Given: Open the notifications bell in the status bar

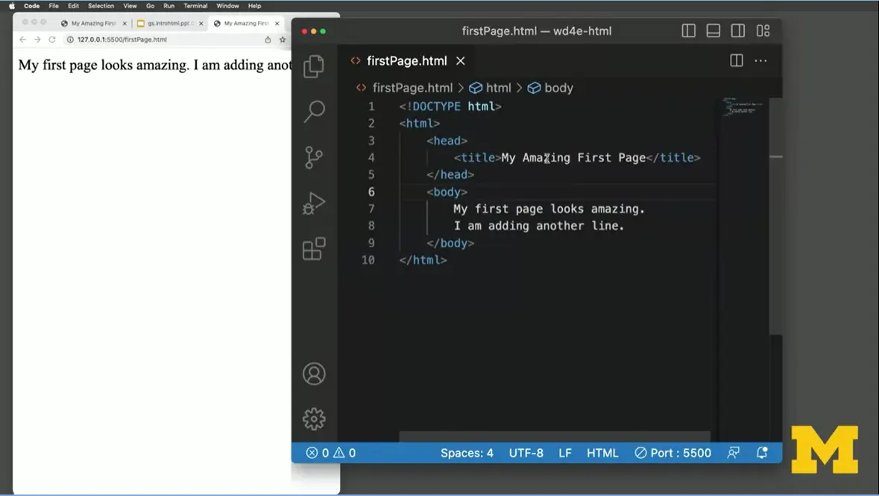Looking at the screenshot, I should (x=761, y=452).
